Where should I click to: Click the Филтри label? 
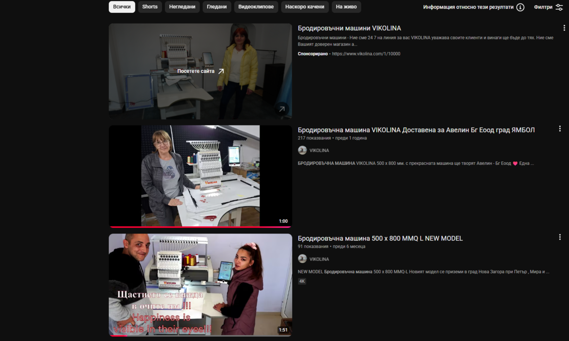[543, 7]
